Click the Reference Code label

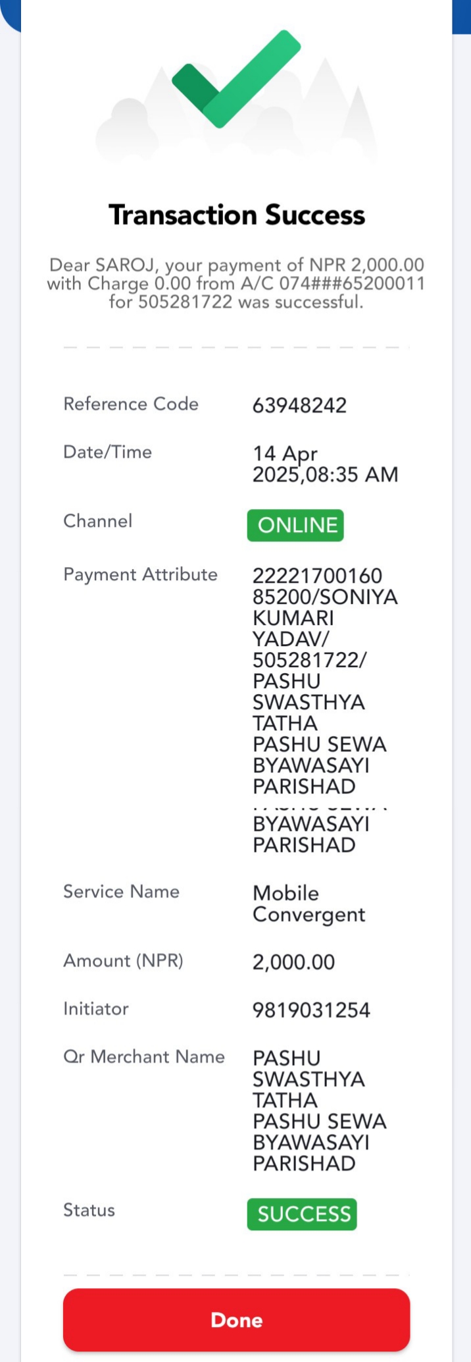[x=131, y=404]
